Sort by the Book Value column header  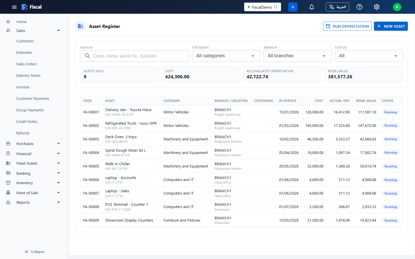click(366, 101)
